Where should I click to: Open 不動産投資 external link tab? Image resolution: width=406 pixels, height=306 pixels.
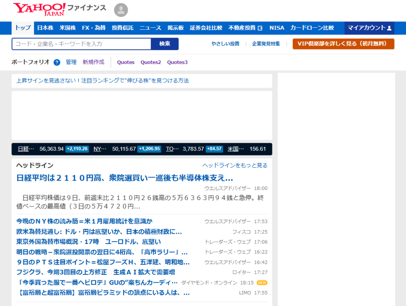(245, 28)
